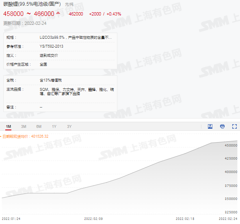Click the price range 458000 ~ 466000
The width and height of the screenshot is (240, 224).
28,14
